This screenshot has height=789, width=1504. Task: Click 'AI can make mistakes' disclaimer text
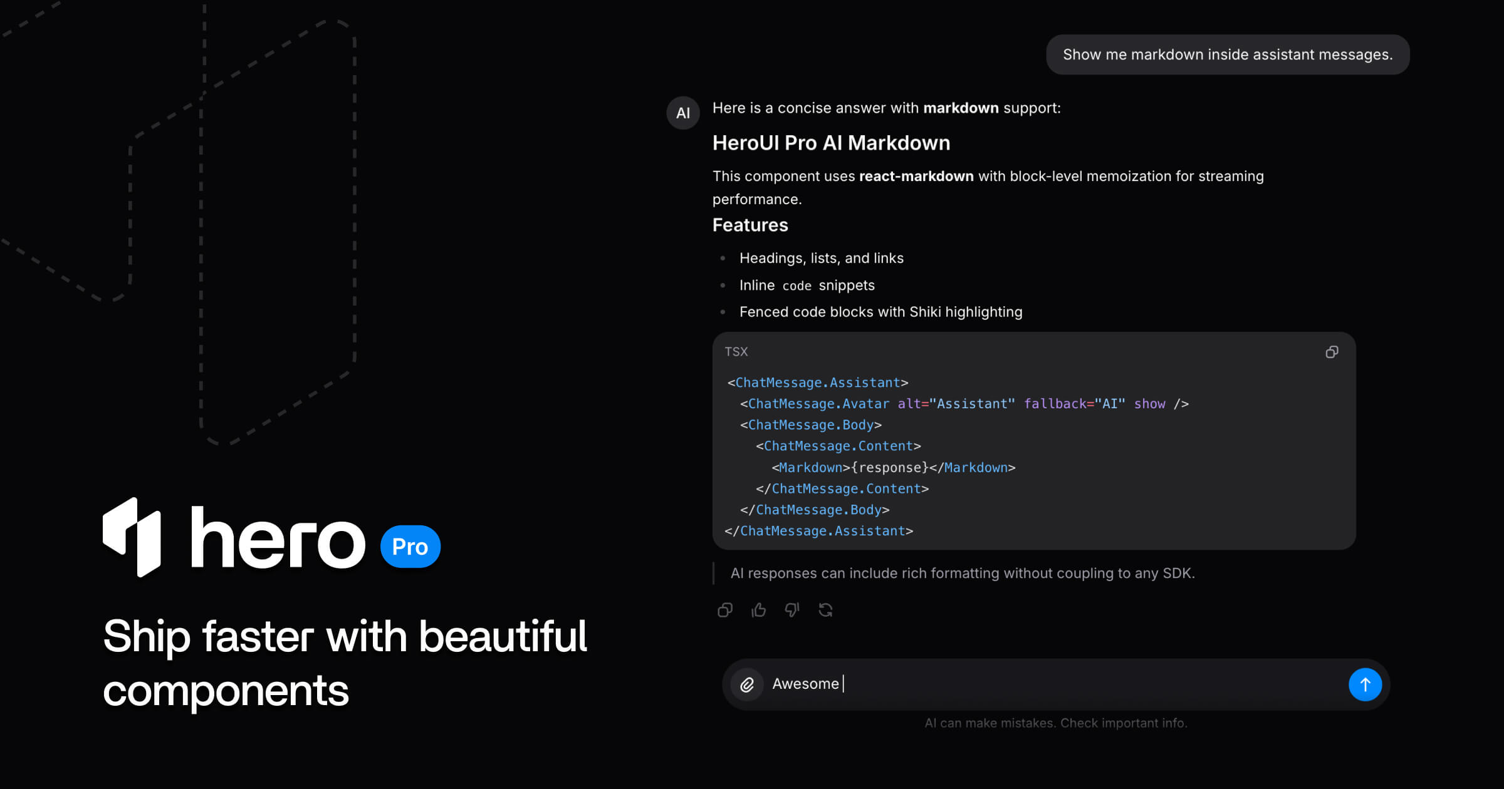[1056, 723]
